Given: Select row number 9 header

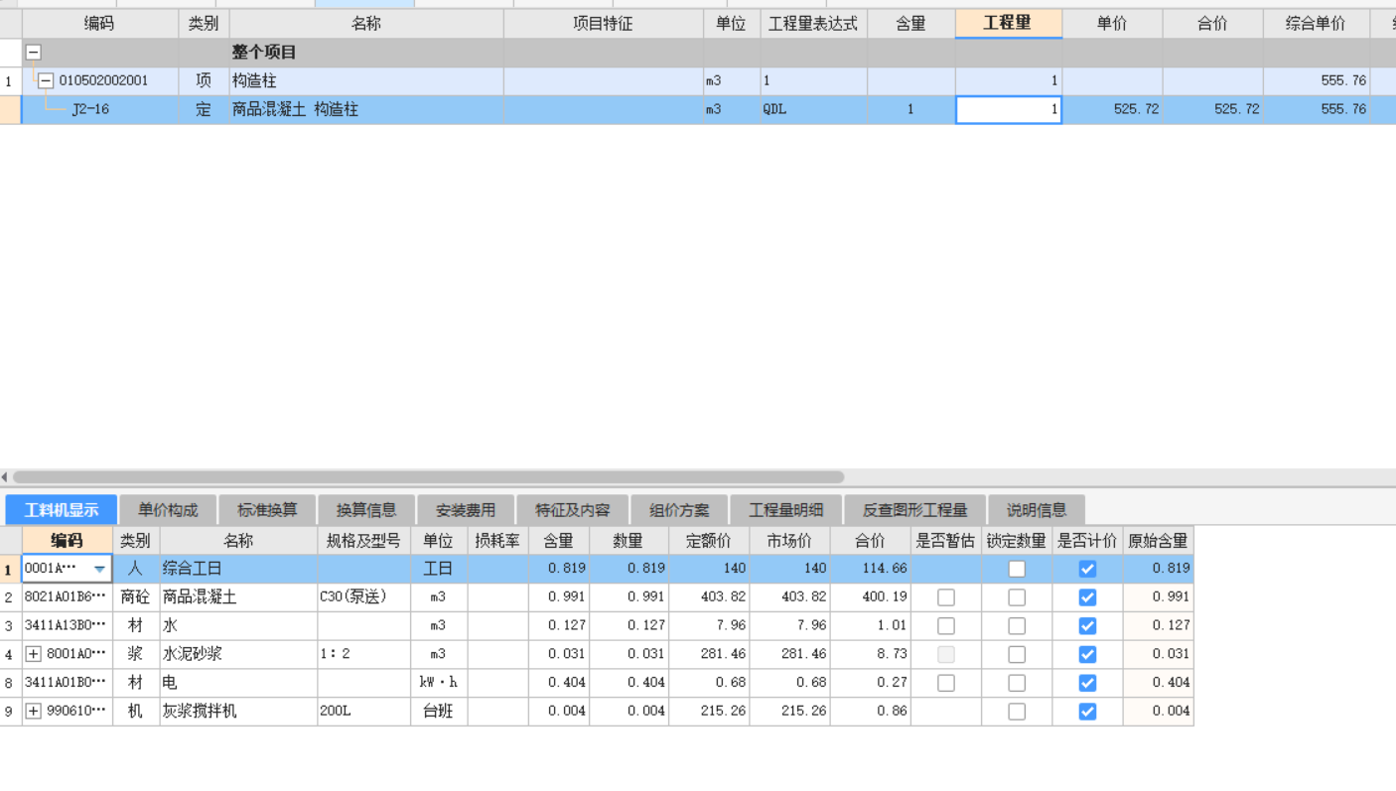Looking at the screenshot, I should point(10,712).
